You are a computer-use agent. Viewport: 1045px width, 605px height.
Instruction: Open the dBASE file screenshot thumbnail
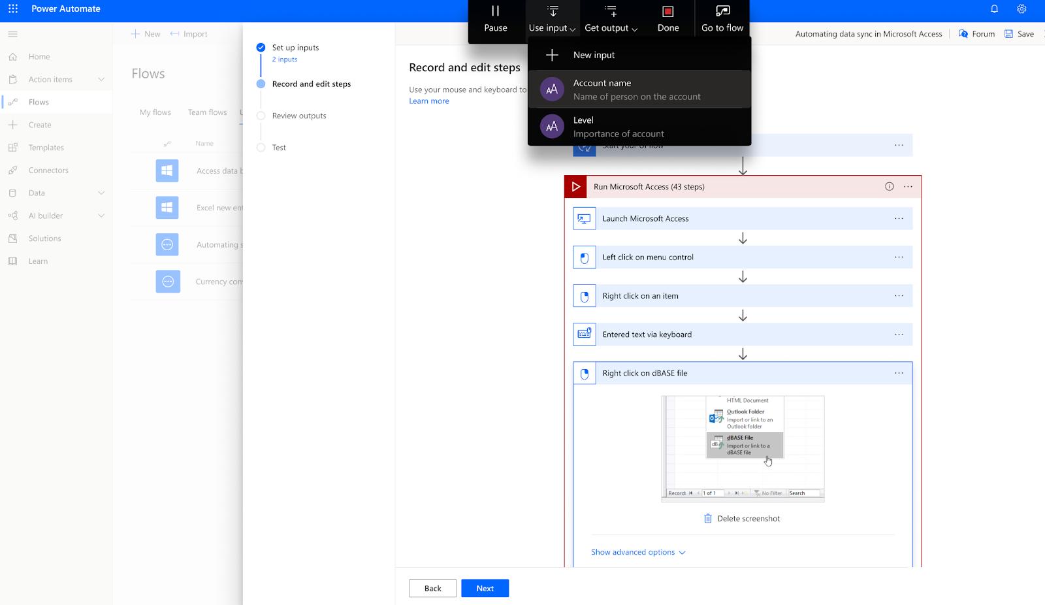[743, 449]
